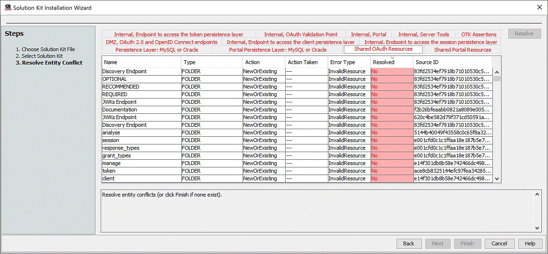Select the grant_types folder row
This screenshot has height=254, width=548.
297,155
